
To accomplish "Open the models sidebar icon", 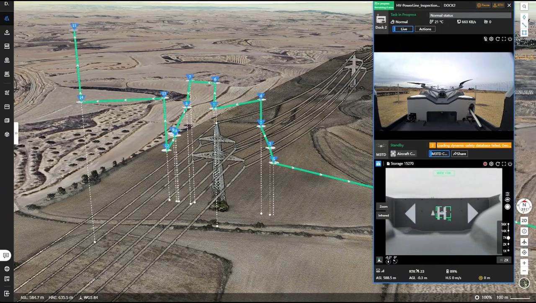I will [7, 60].
